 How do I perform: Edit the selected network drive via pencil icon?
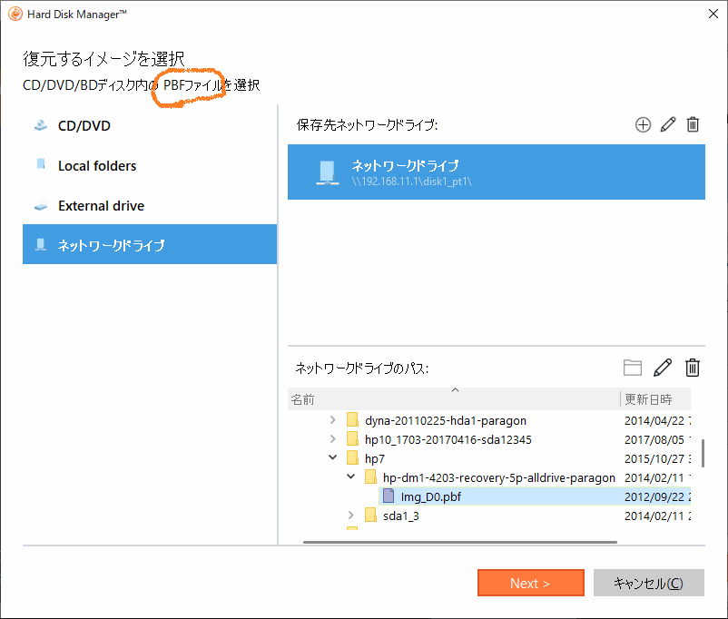coord(668,124)
